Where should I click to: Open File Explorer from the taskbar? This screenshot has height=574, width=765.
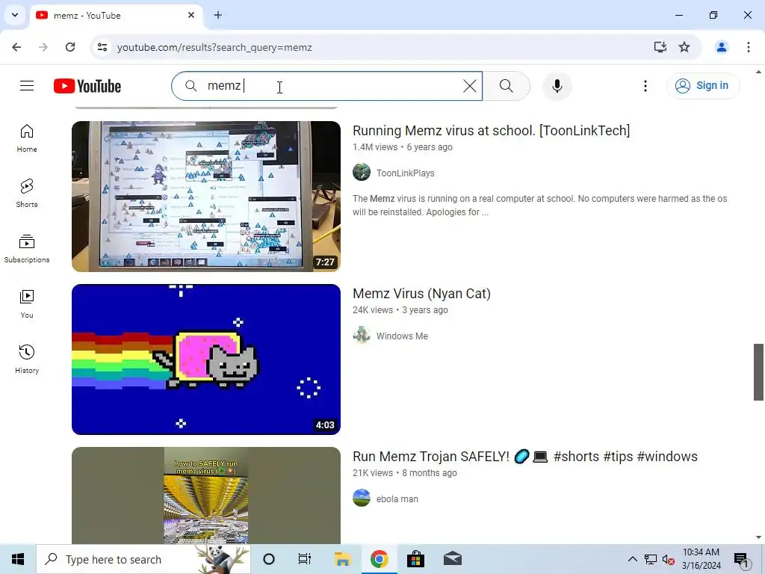[342, 559]
